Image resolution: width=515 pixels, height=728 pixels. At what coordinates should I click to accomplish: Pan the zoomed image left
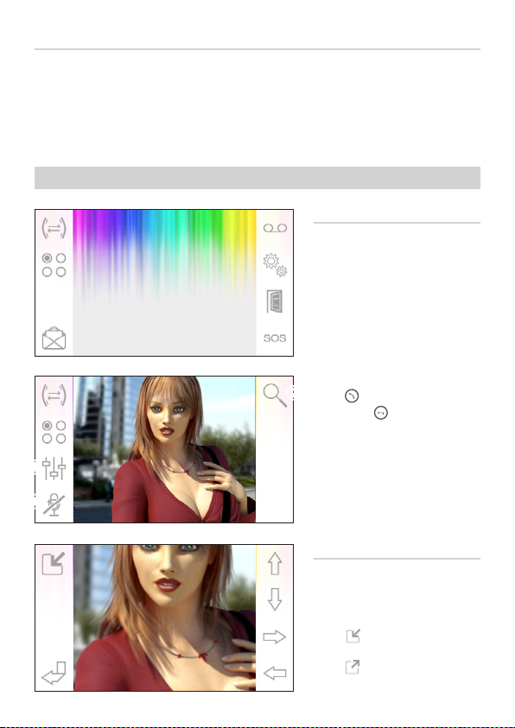275,673
